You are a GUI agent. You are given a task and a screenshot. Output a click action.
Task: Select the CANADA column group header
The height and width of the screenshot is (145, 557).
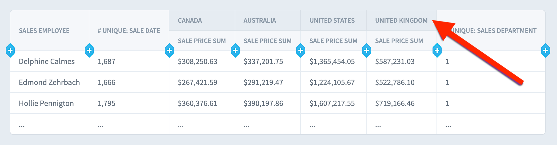pos(190,20)
